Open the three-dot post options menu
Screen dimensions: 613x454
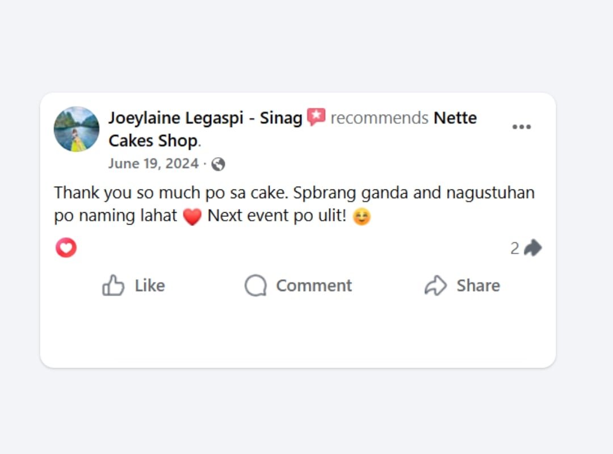click(522, 127)
